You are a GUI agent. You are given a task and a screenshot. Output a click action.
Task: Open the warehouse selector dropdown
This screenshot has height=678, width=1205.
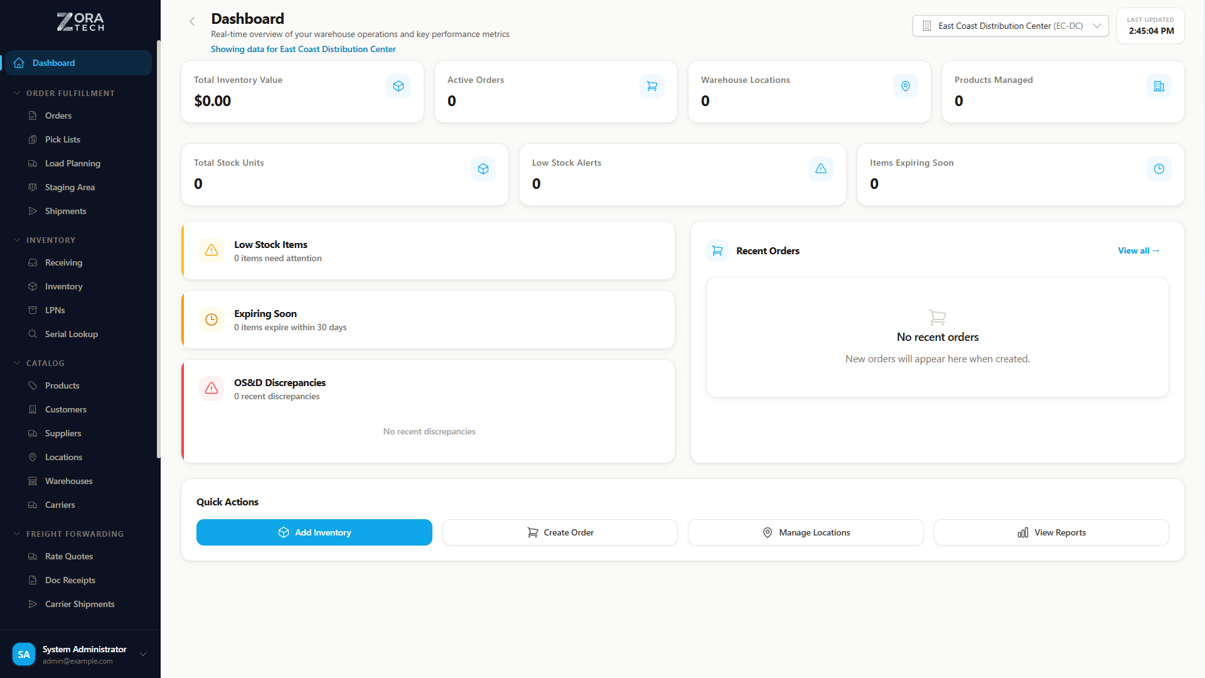coord(1010,26)
